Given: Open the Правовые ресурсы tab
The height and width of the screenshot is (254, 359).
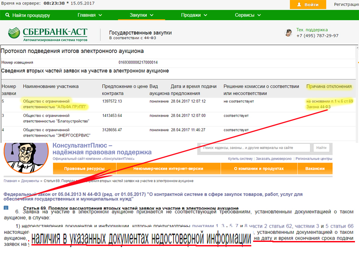Looking at the screenshot, I should [84, 168].
